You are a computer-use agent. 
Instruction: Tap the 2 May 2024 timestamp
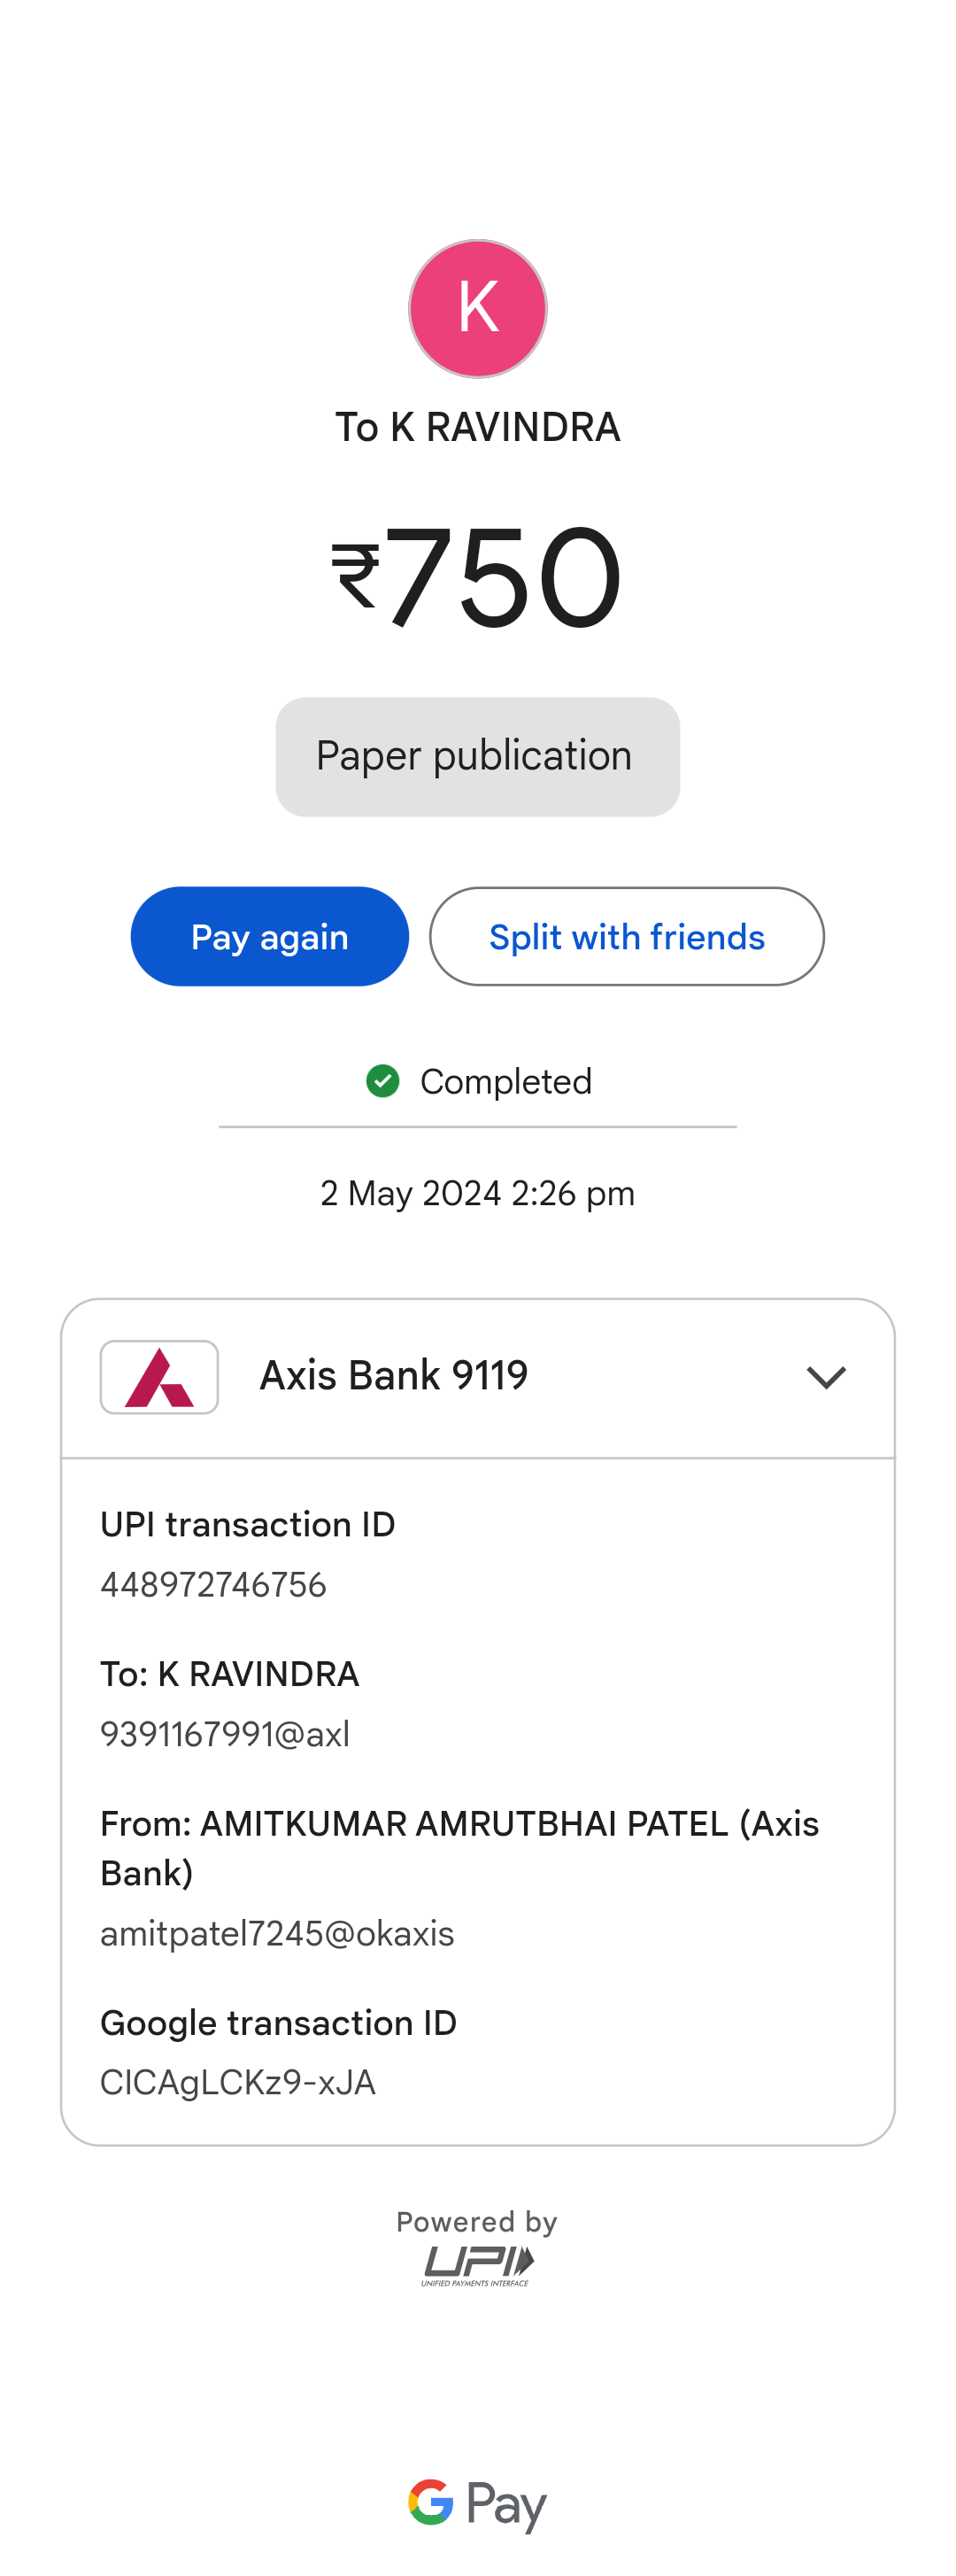coord(478,1193)
